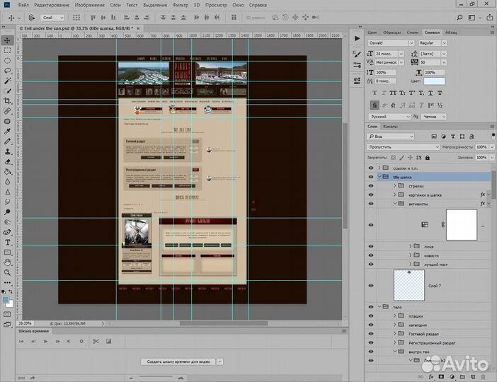This screenshot has width=497, height=382.
Task: Hide the 'title шапка' layer group
Action: [x=370, y=176]
